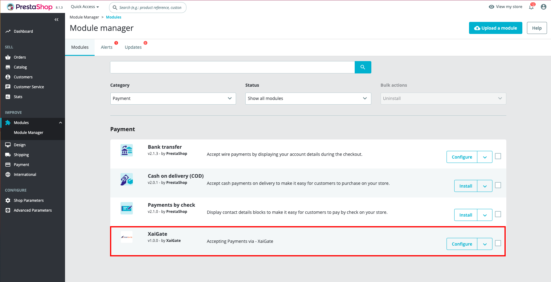Viewport: 551px width, 282px height.
Task: Click the PrestaShop logo
Action: (x=30, y=7)
